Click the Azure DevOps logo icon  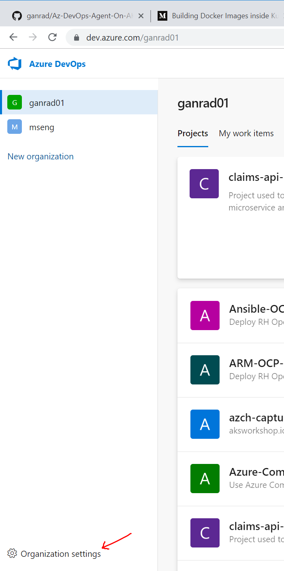[15, 64]
